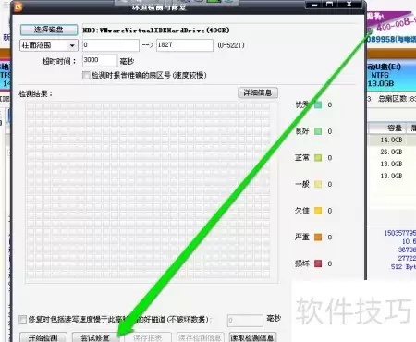Viewport: 416px width, 342px height.
Task: Click the 一般 pale yellow swatch
Action: click(318, 184)
